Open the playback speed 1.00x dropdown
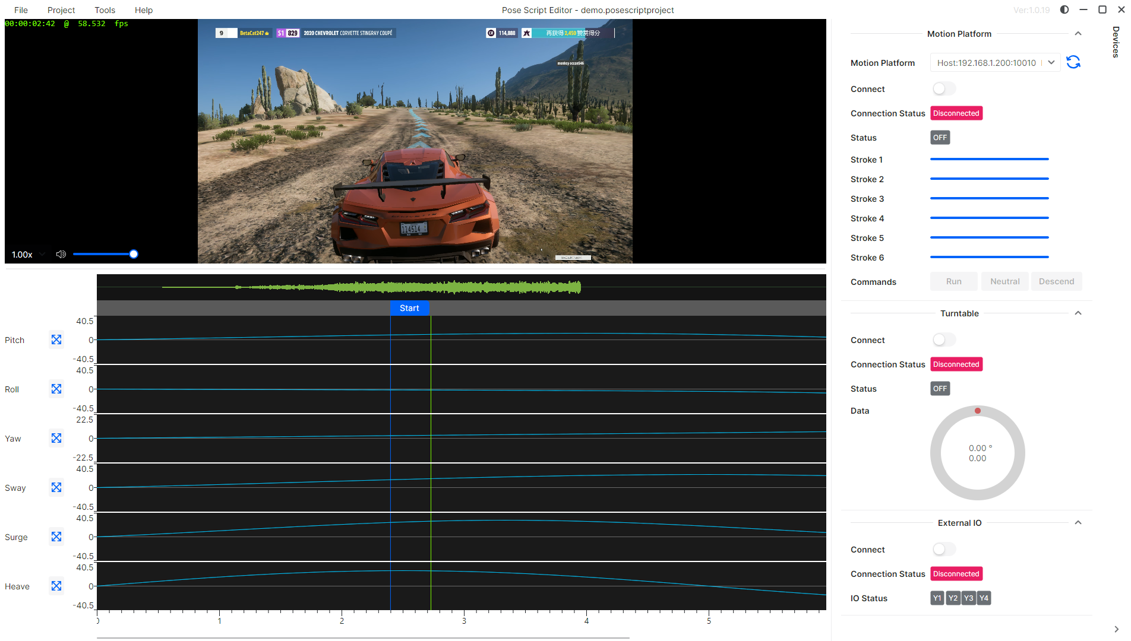This screenshot has height=641, width=1131. click(x=29, y=255)
